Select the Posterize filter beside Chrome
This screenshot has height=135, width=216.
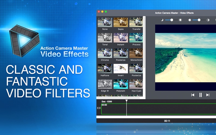(x=121, y=53)
